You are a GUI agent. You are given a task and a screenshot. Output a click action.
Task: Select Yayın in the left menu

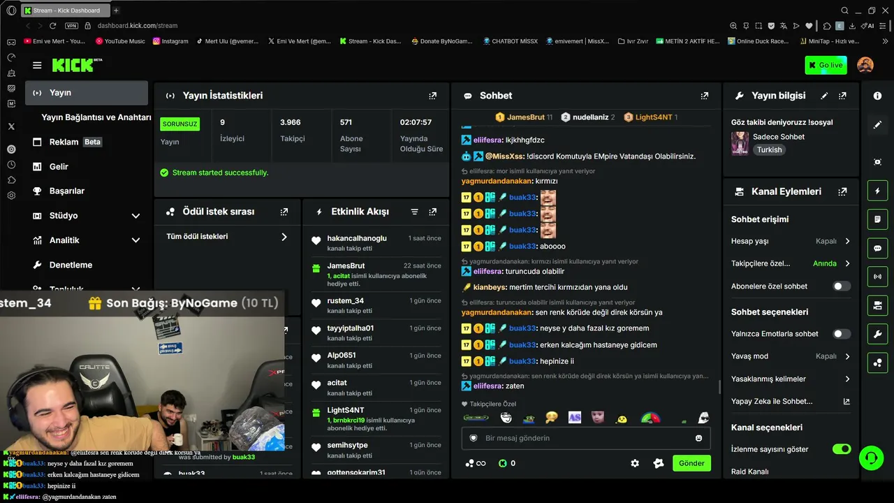point(87,93)
